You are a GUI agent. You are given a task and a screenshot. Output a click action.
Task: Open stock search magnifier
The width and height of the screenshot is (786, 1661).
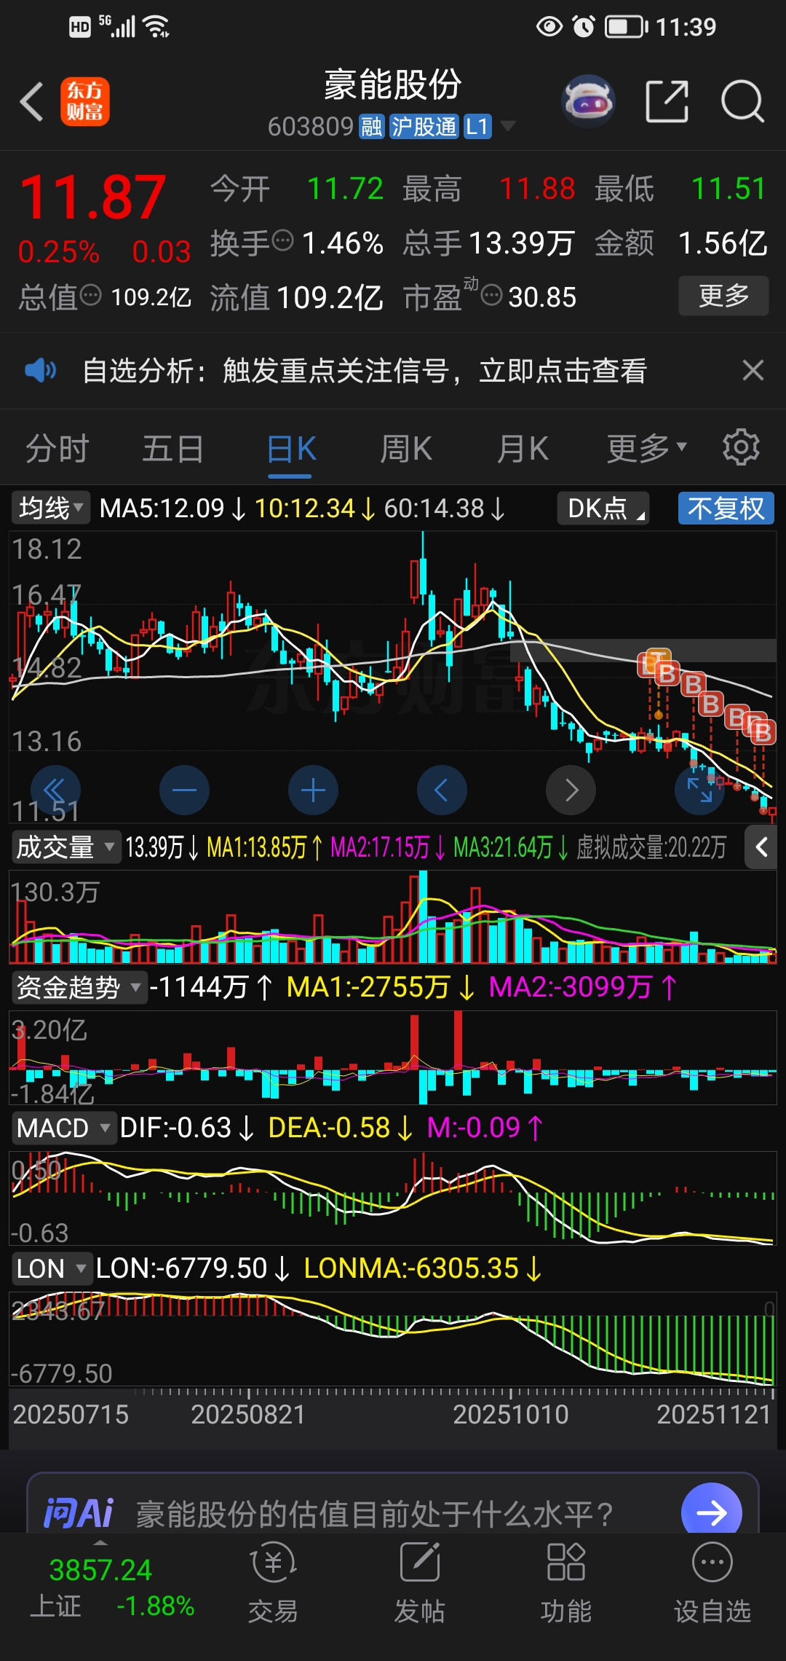(742, 101)
